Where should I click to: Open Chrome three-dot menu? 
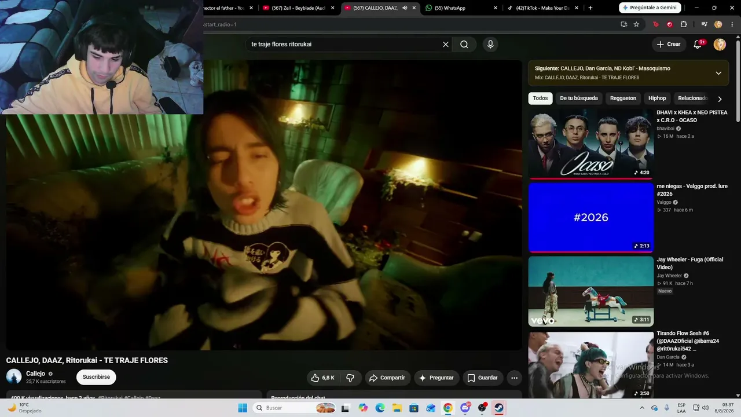pyautogui.click(x=732, y=24)
